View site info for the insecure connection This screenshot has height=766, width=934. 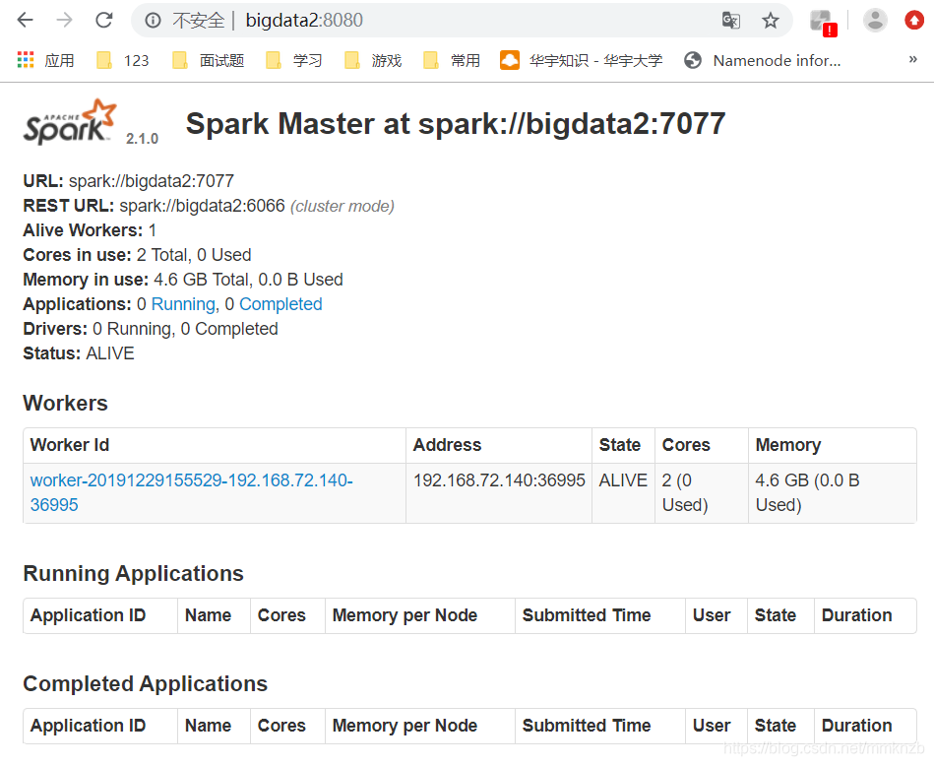[x=154, y=21]
